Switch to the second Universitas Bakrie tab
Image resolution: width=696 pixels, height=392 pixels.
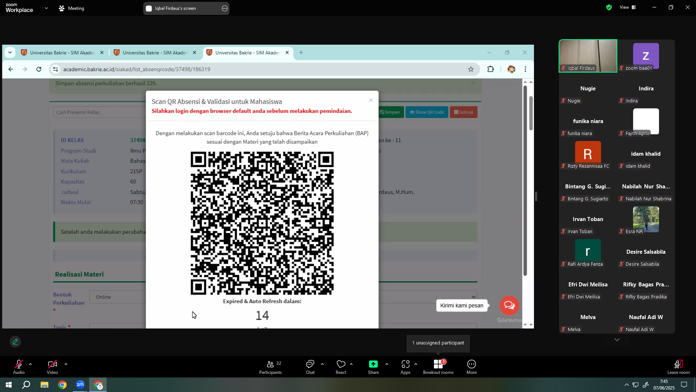[x=154, y=53]
